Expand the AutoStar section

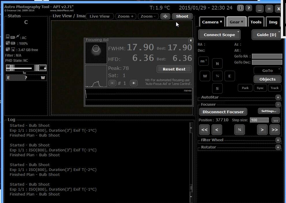pos(278,97)
